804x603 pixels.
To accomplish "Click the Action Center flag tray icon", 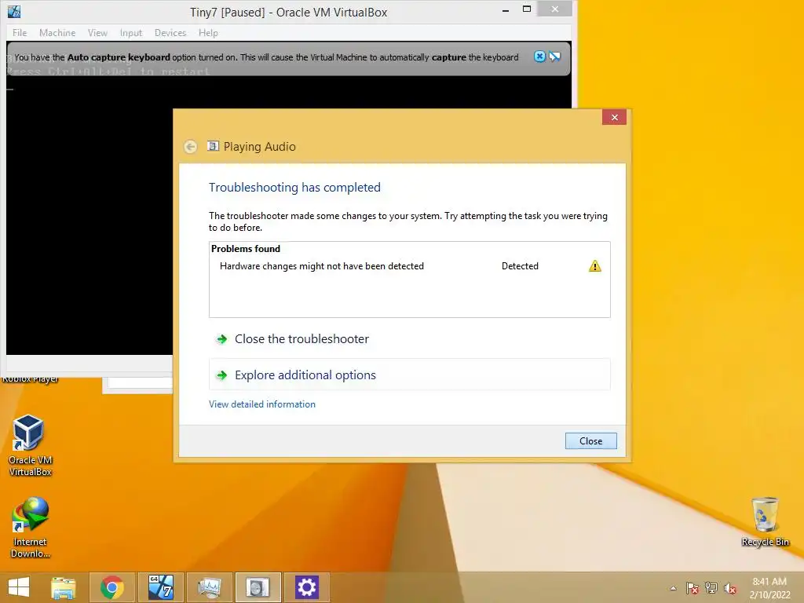I will pyautogui.click(x=693, y=589).
